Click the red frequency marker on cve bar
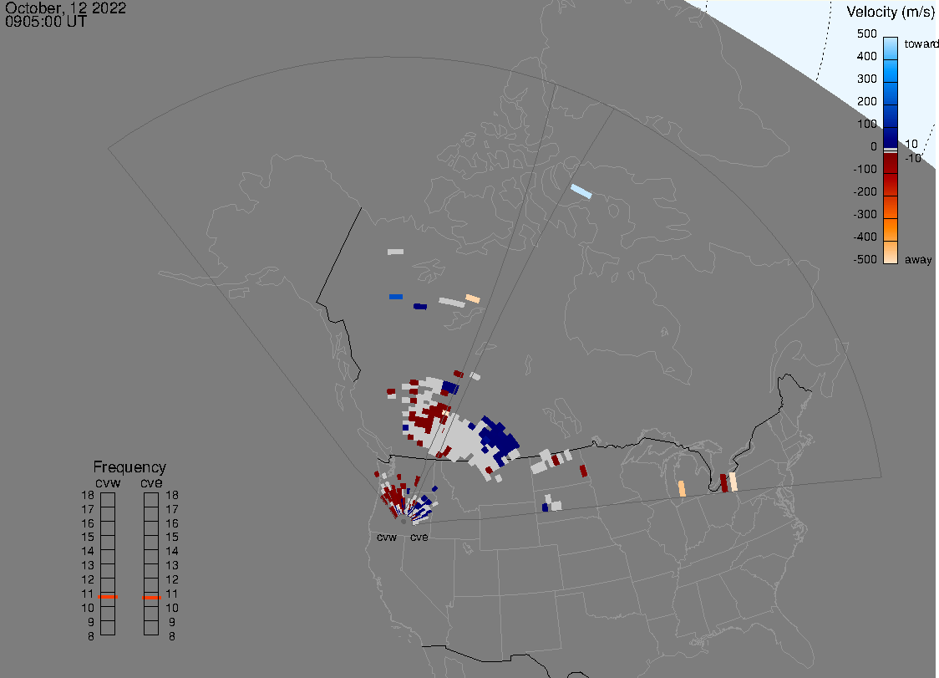The image size is (939, 678). pyautogui.click(x=151, y=598)
